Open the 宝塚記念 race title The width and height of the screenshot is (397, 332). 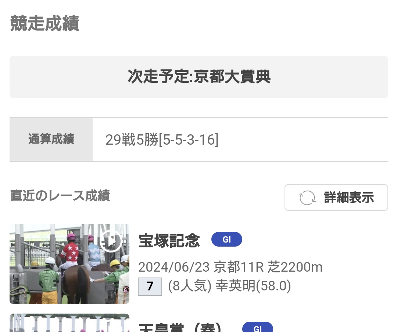(169, 240)
